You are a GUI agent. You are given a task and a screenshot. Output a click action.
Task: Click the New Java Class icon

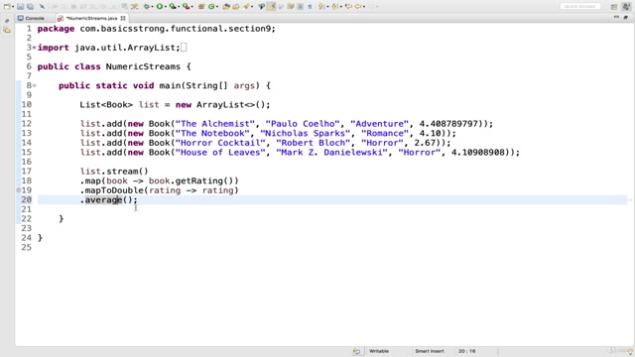pyautogui.click(x=211, y=7)
